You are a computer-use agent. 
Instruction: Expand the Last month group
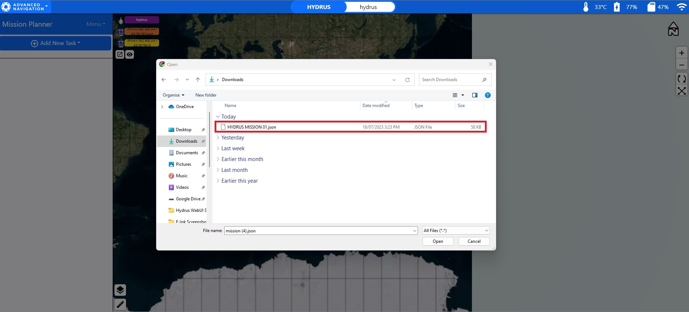point(218,170)
